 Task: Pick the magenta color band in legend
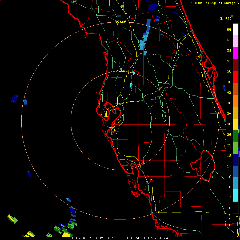(x=235, y=53)
